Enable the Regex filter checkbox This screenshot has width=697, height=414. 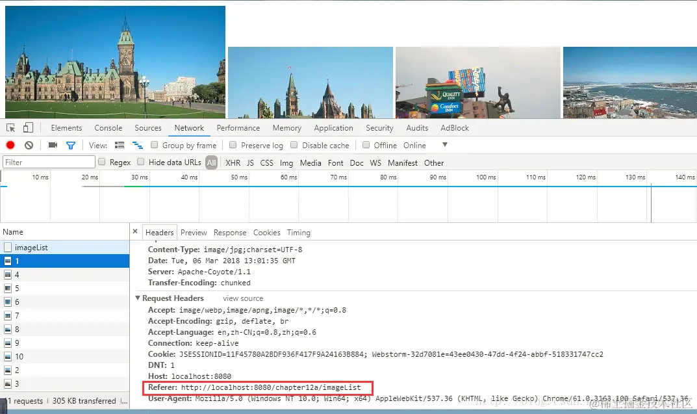pos(102,162)
